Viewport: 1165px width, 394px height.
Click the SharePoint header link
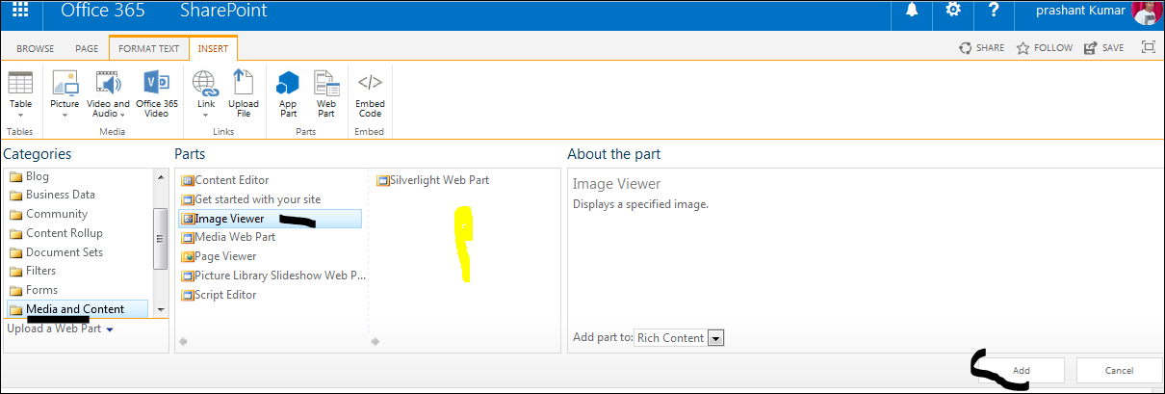click(x=223, y=12)
